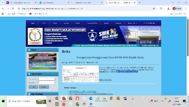Switch to the first tab with purple W icon
189x107 pixels.
click(20, 3)
